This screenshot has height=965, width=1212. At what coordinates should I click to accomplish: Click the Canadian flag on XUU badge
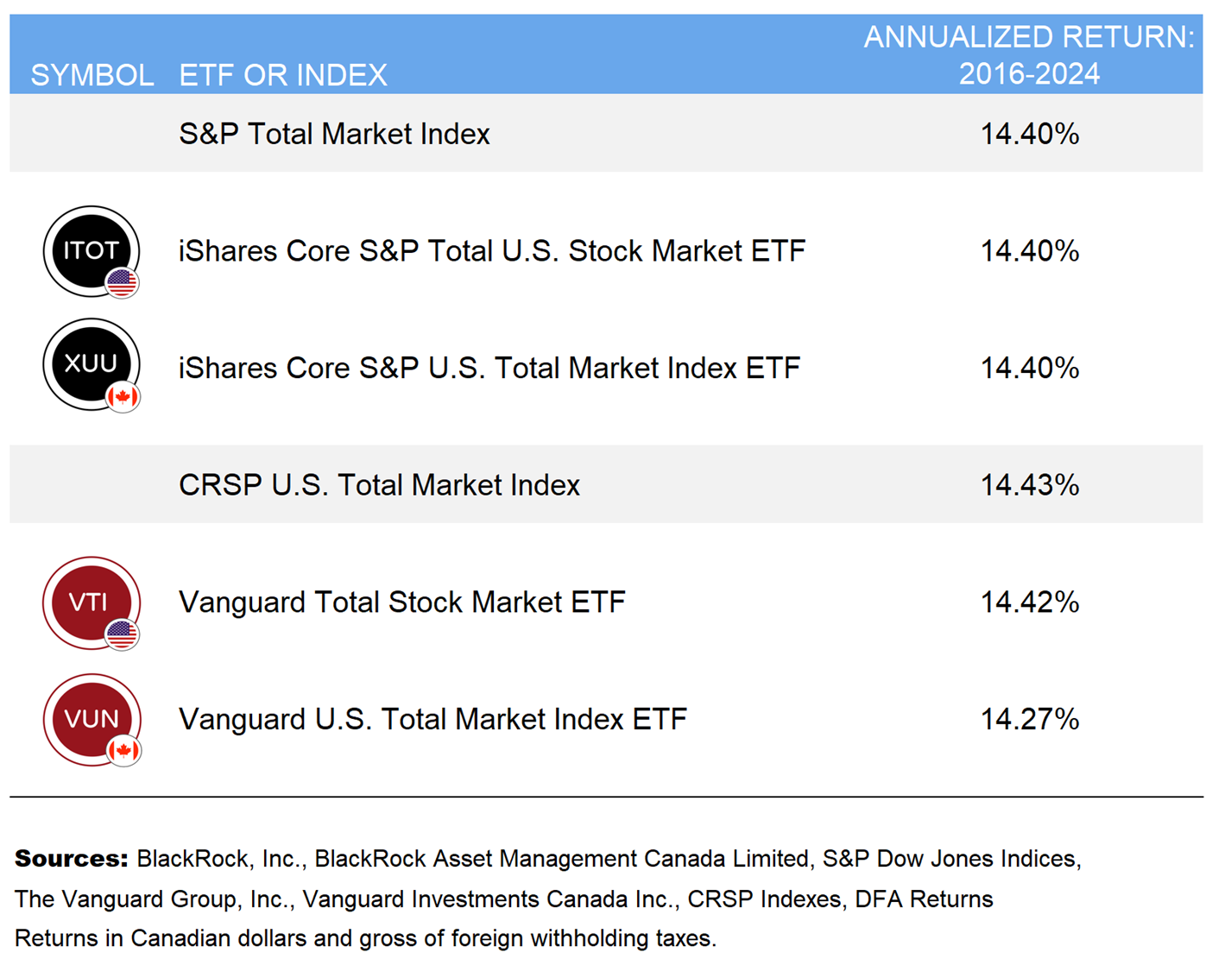click(123, 397)
